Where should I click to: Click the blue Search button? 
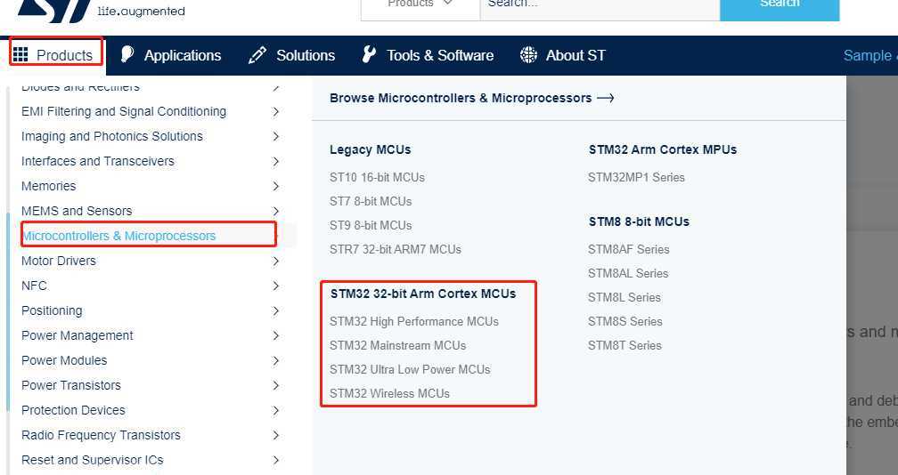(780, 5)
